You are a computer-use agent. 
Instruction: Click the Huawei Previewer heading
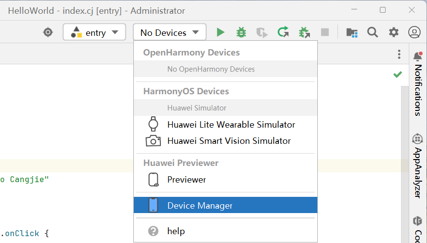click(x=181, y=163)
